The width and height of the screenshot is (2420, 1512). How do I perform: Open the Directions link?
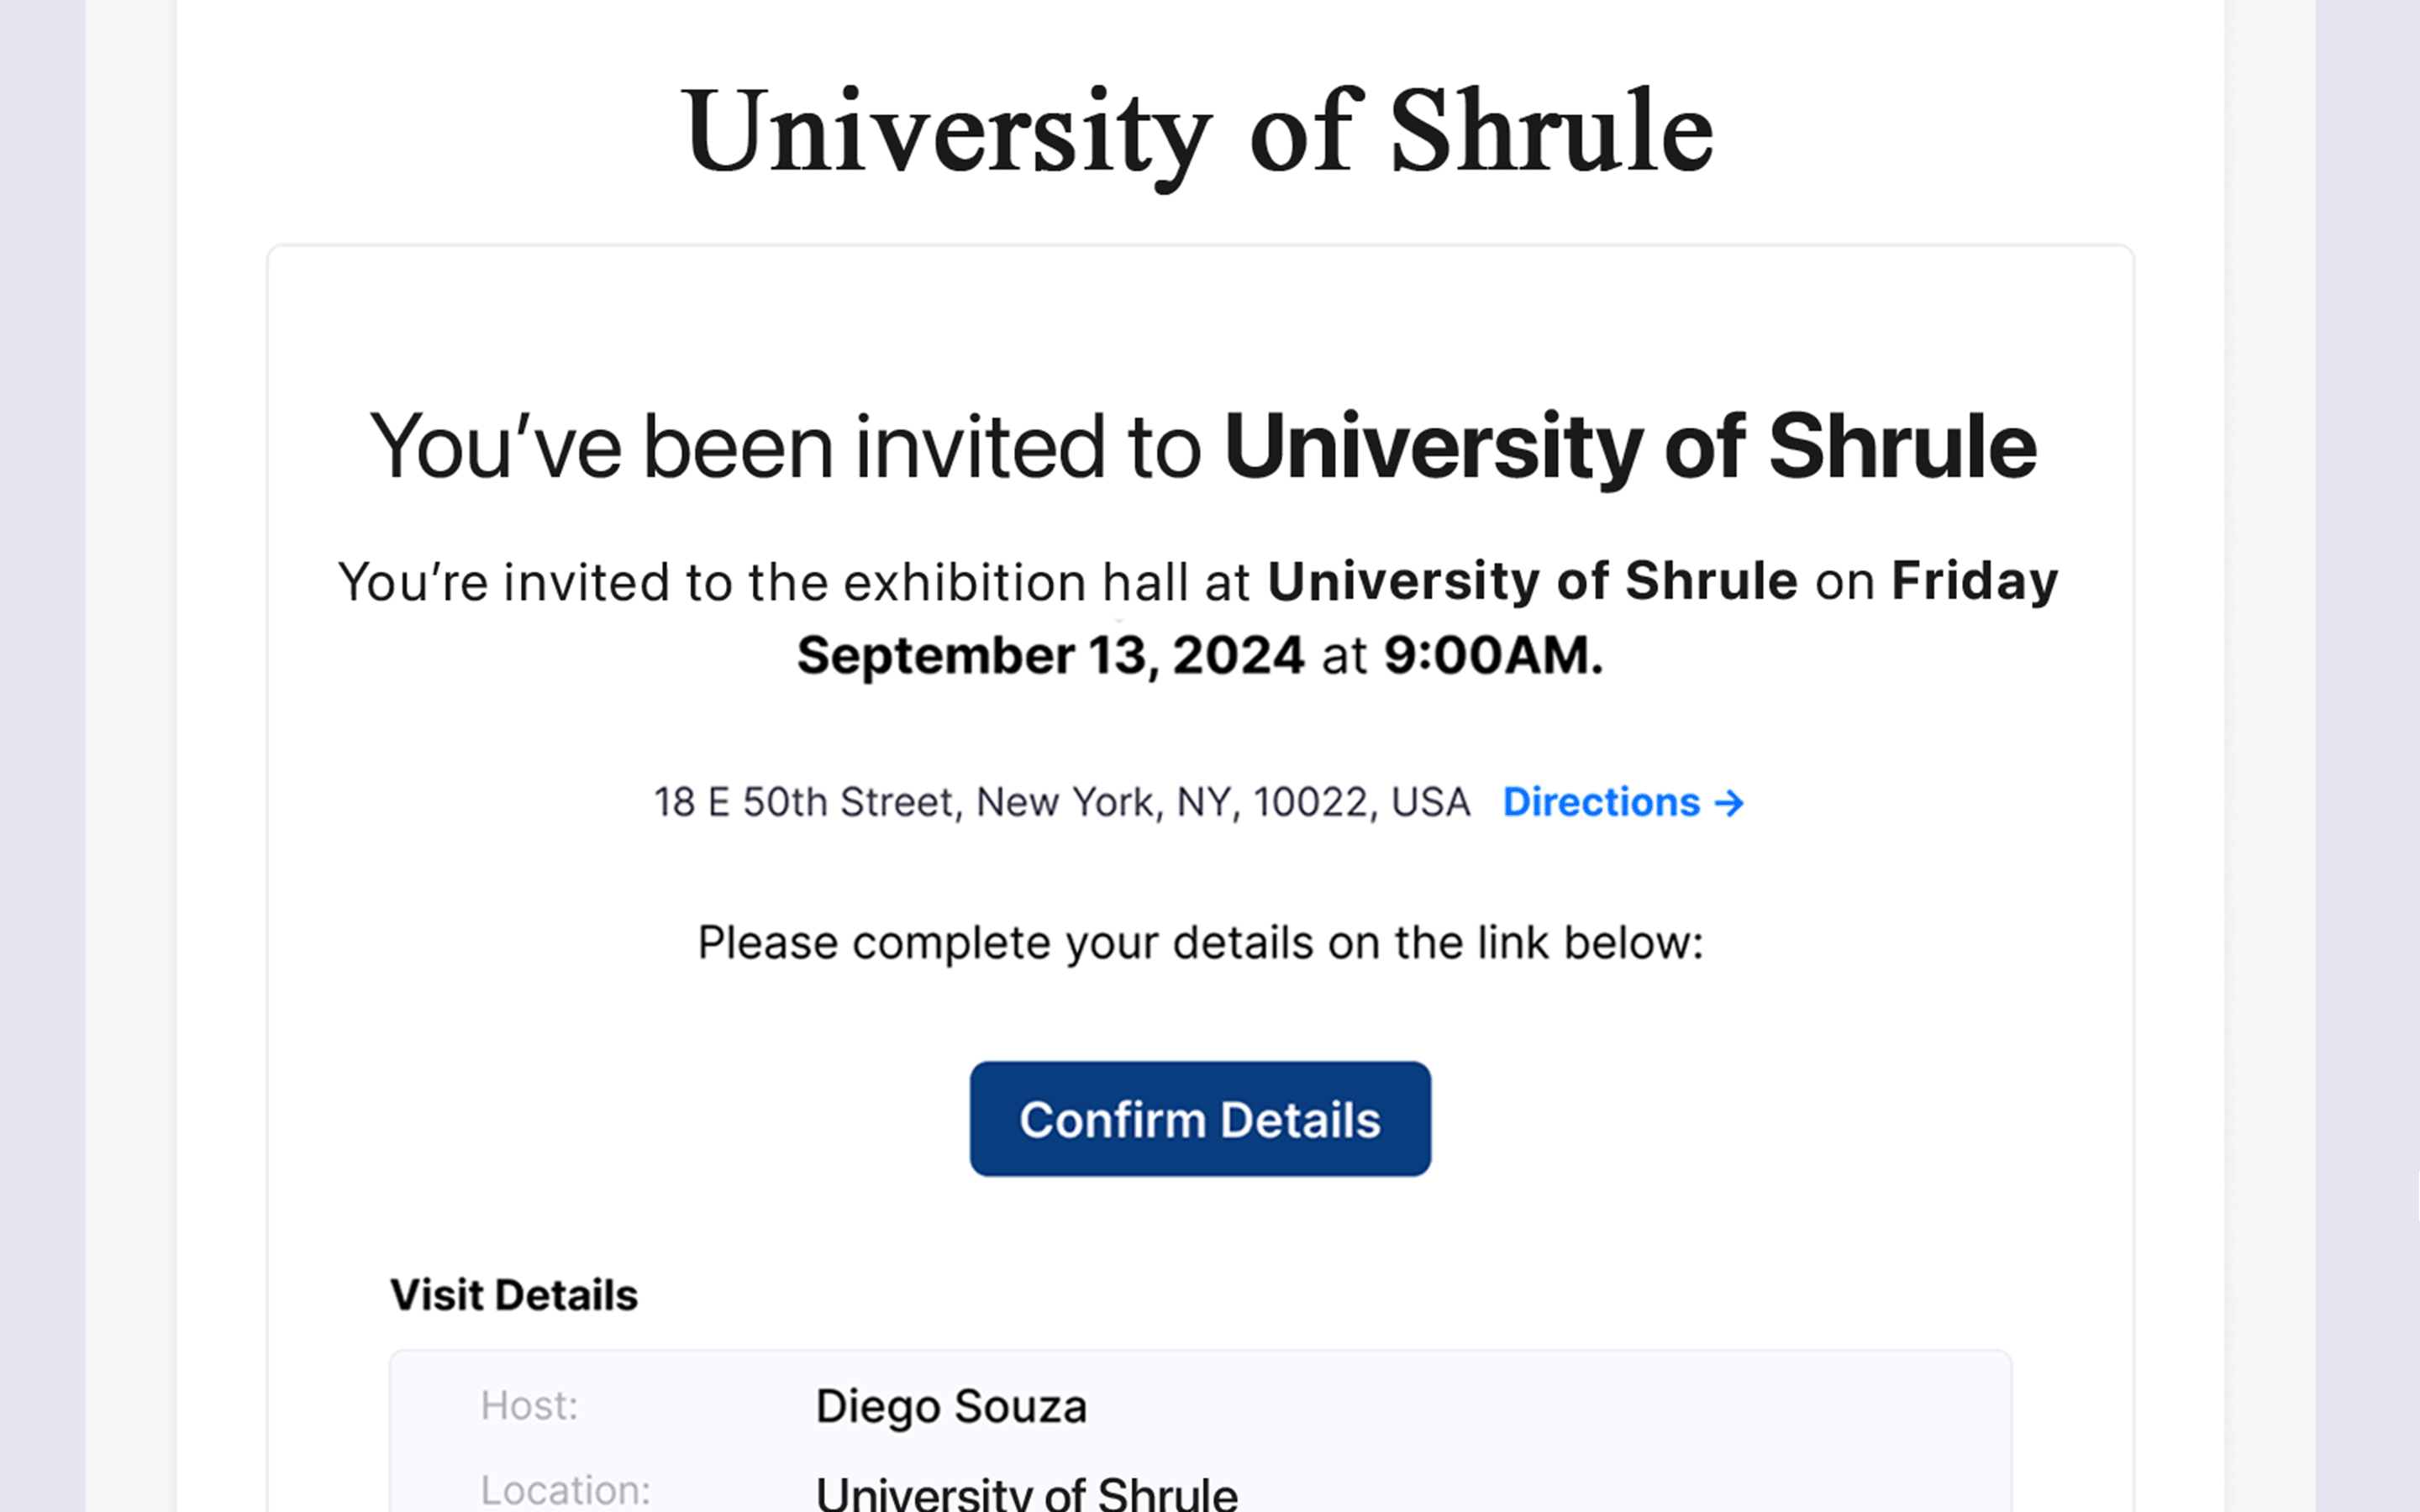tap(1600, 802)
